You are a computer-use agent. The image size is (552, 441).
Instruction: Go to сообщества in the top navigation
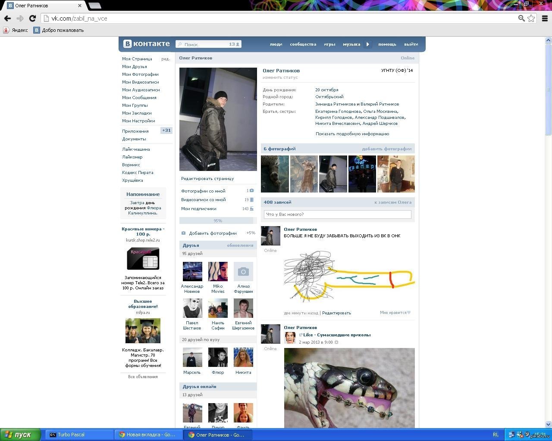click(x=303, y=44)
